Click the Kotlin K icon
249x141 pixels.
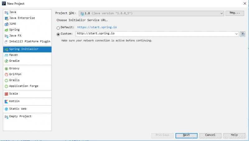[x=6, y=101]
